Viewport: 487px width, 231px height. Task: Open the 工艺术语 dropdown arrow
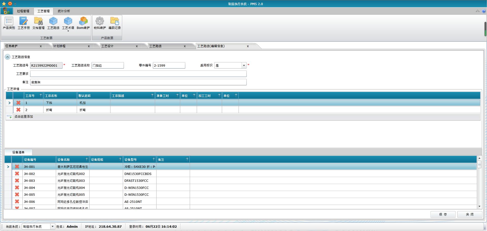tap(68, 31)
